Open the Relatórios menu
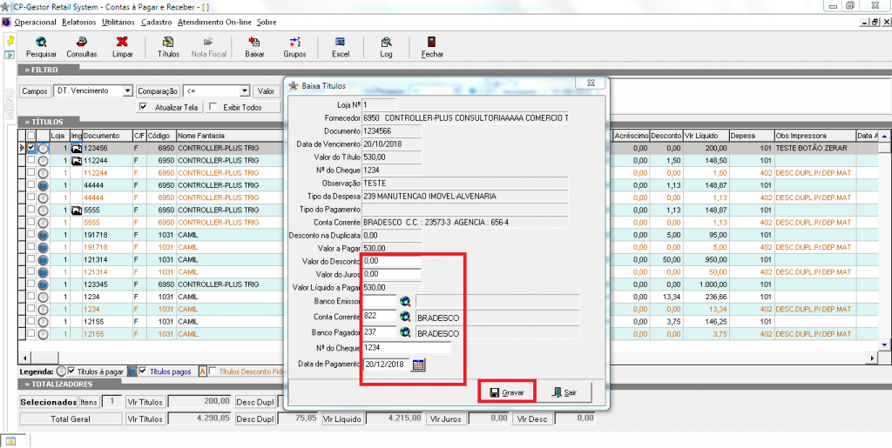 tap(79, 23)
